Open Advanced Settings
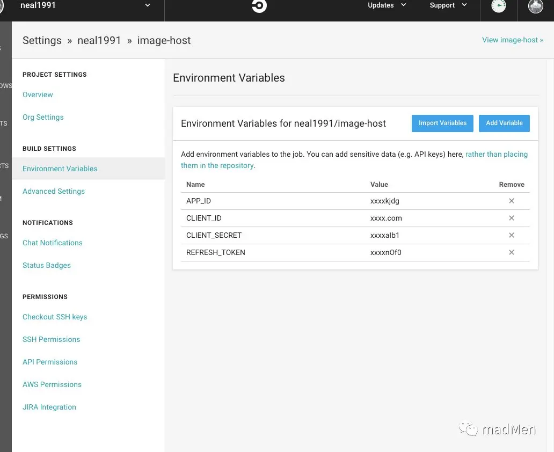 (54, 191)
